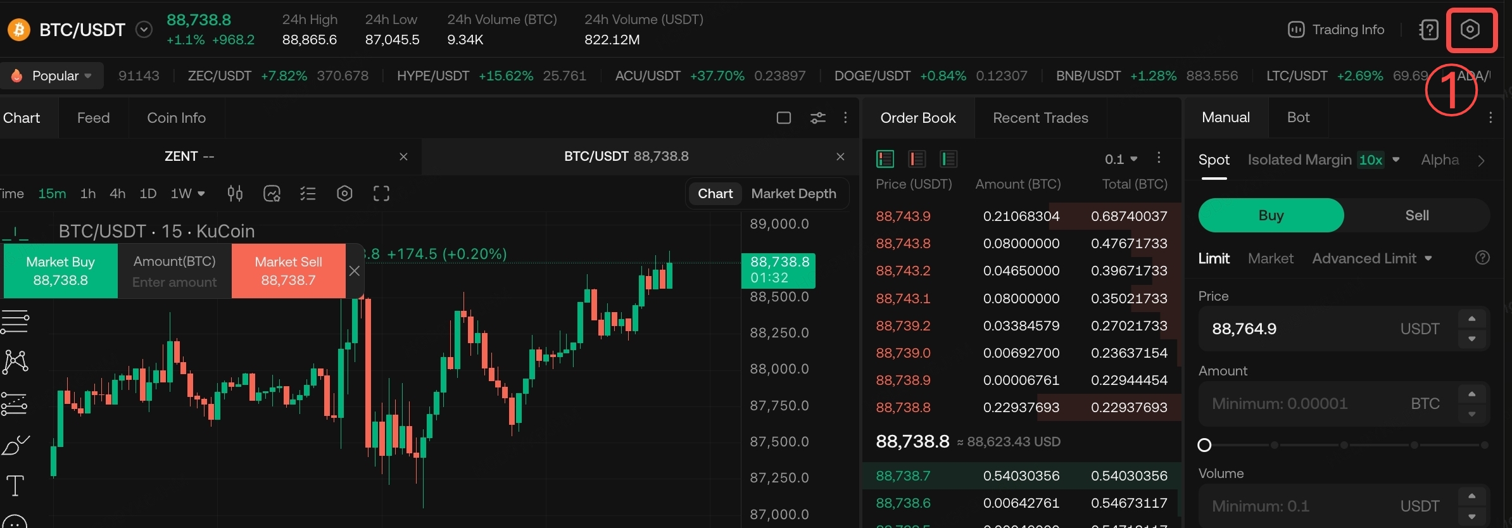Viewport: 1512px width, 528px height.
Task: Enter fullscreen chart mode
Action: (x=381, y=193)
